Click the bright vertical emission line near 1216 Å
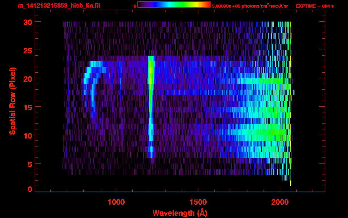This screenshot has height=218, width=348. click(x=151, y=106)
